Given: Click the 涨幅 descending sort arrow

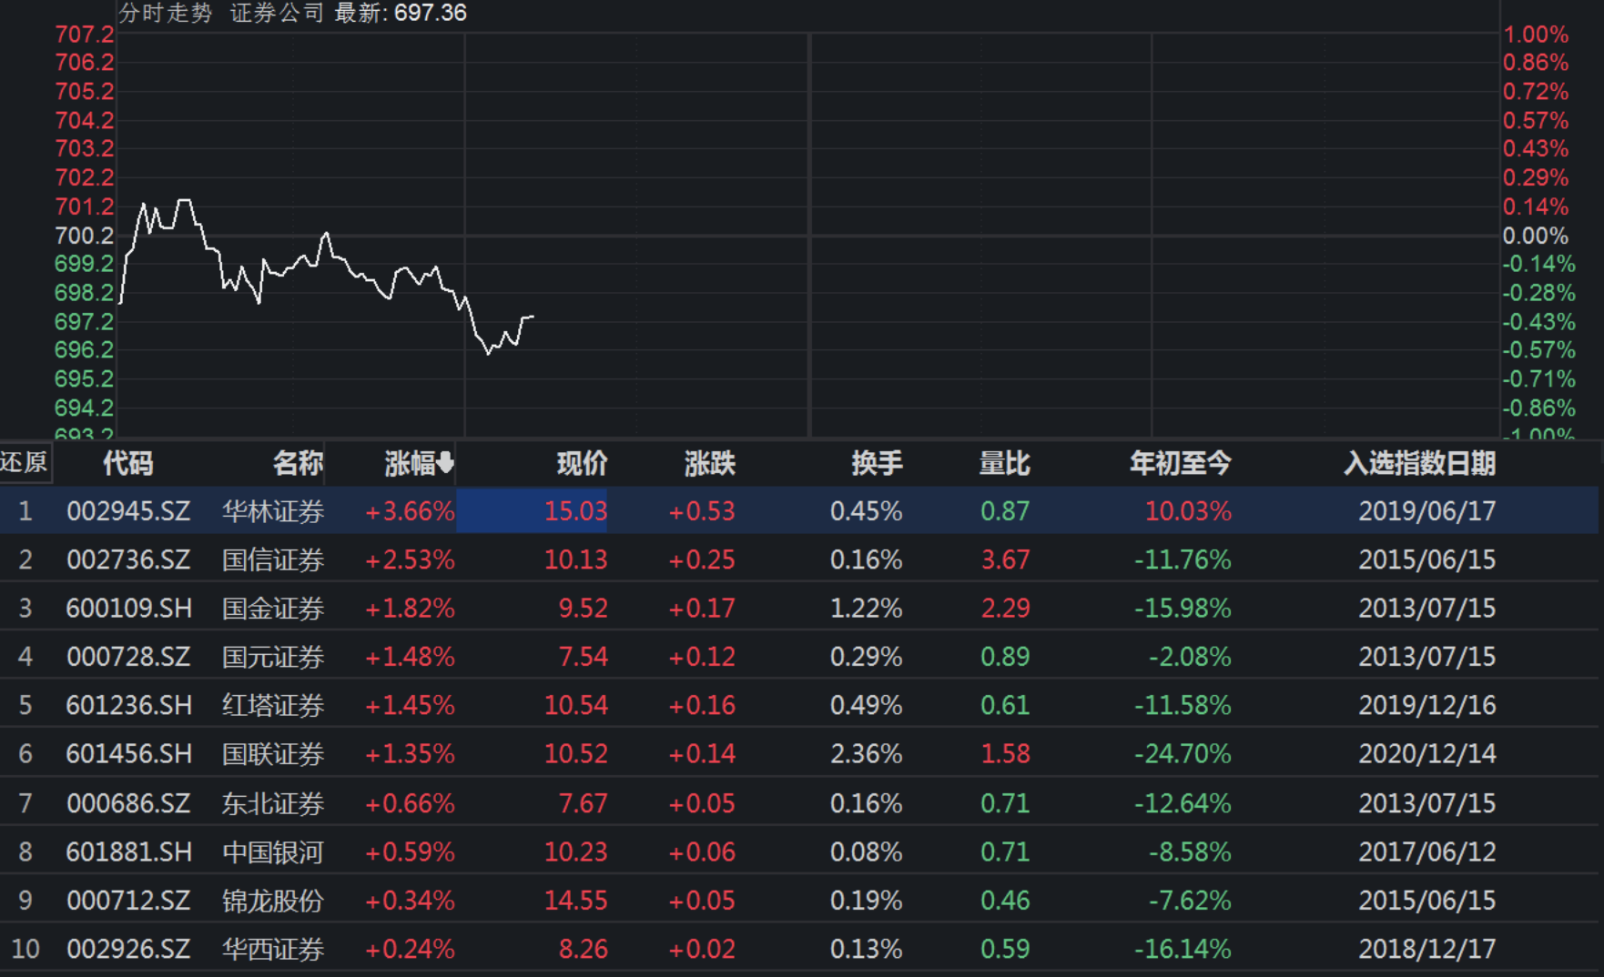Looking at the screenshot, I should [x=445, y=464].
